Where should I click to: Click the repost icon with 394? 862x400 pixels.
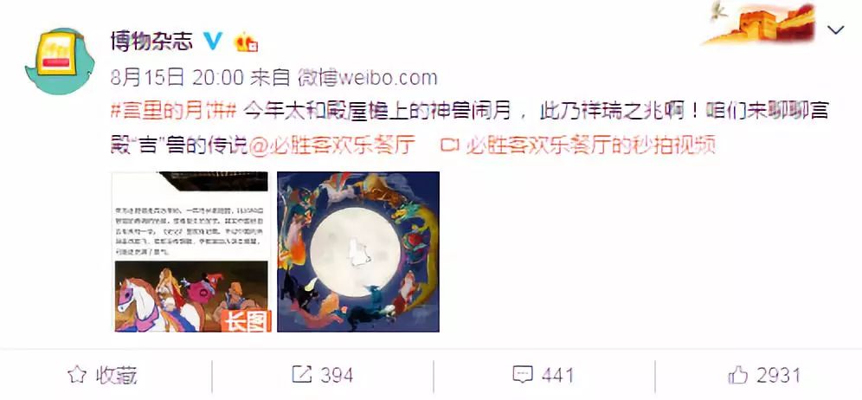pos(322,375)
